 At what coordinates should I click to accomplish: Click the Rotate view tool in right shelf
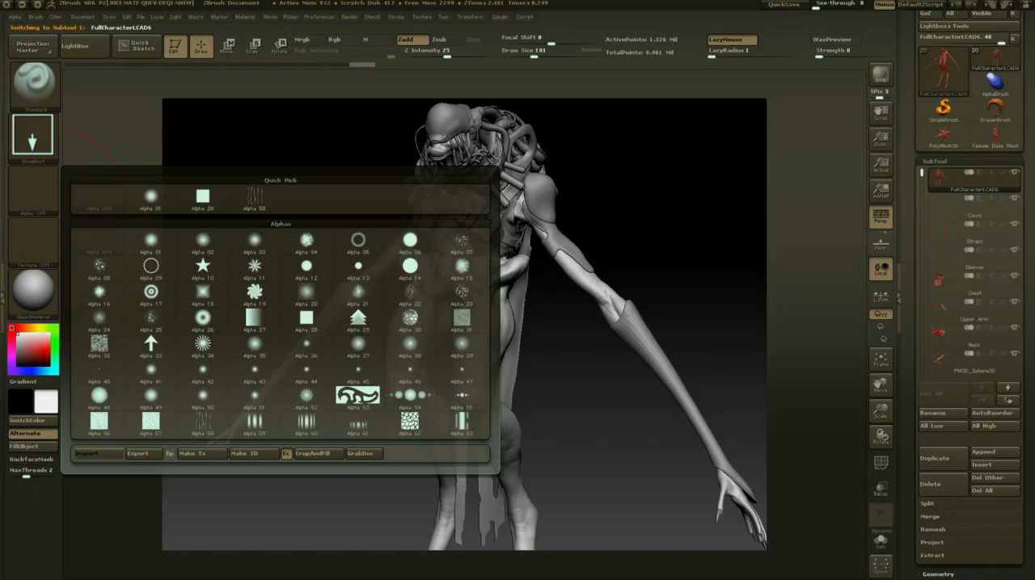click(x=881, y=436)
